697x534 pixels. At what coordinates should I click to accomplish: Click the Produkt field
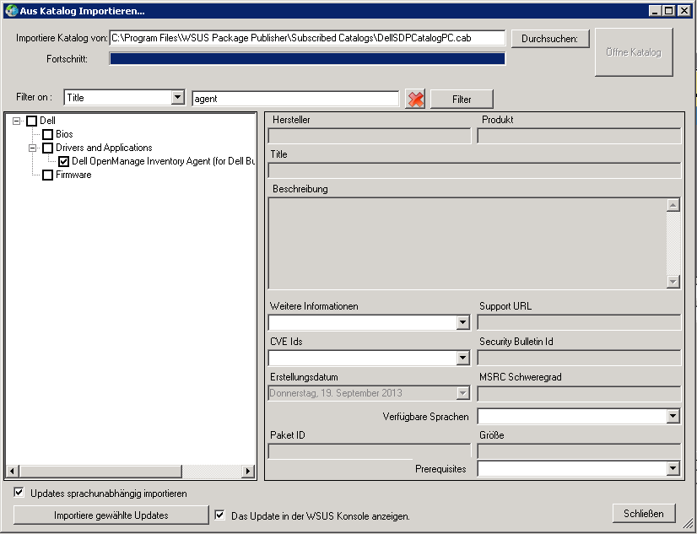click(x=579, y=136)
